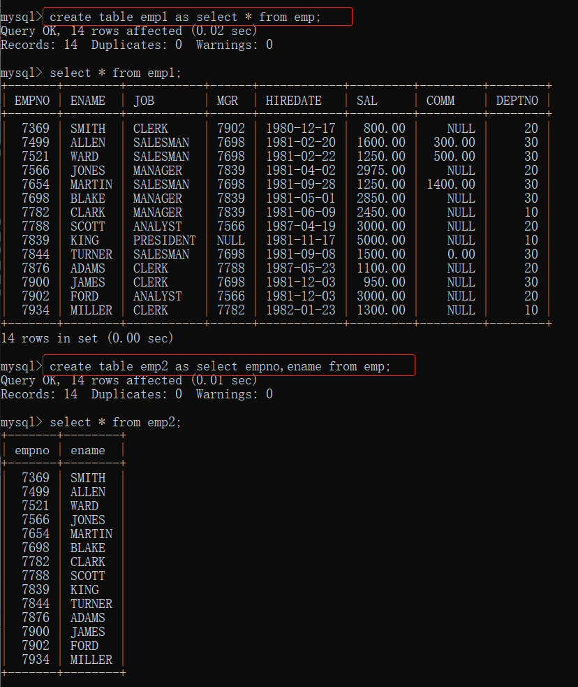Click hire date 1981-02-22

pos(301,157)
